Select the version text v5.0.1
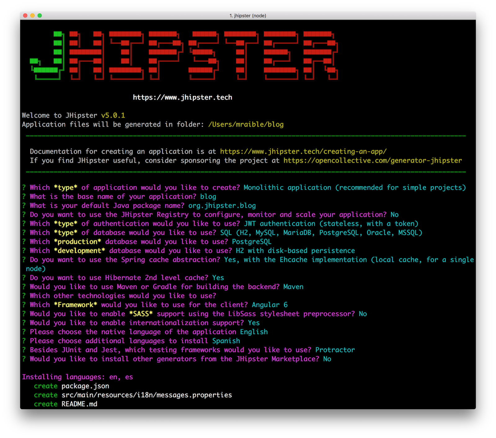496x438 pixels. [x=113, y=115]
